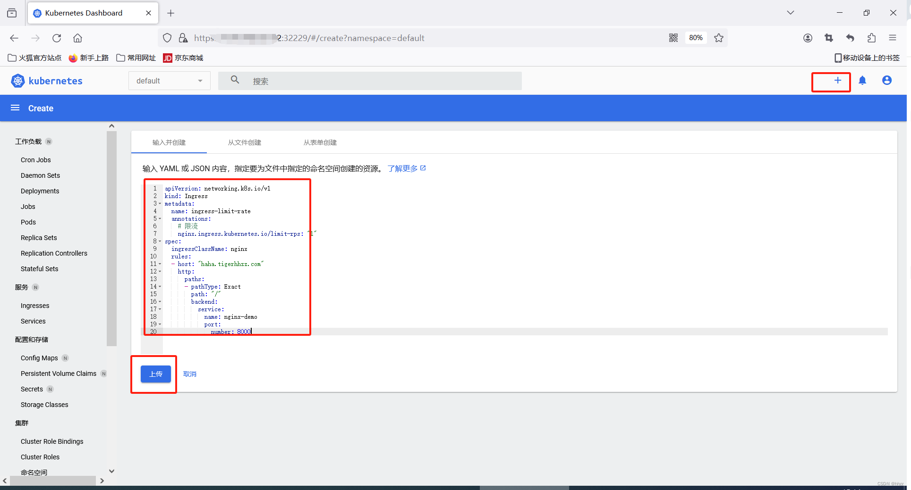Click the external link icon after 了解更多
This screenshot has height=490, width=911.
point(423,168)
